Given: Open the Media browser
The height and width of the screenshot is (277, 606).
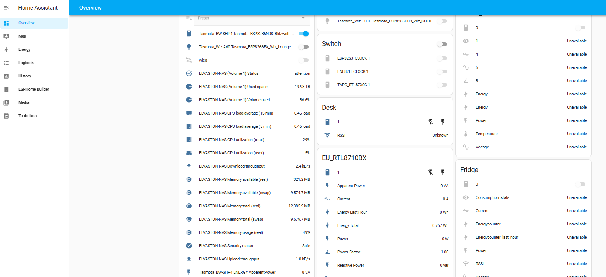Looking at the screenshot, I should (x=34, y=102).
